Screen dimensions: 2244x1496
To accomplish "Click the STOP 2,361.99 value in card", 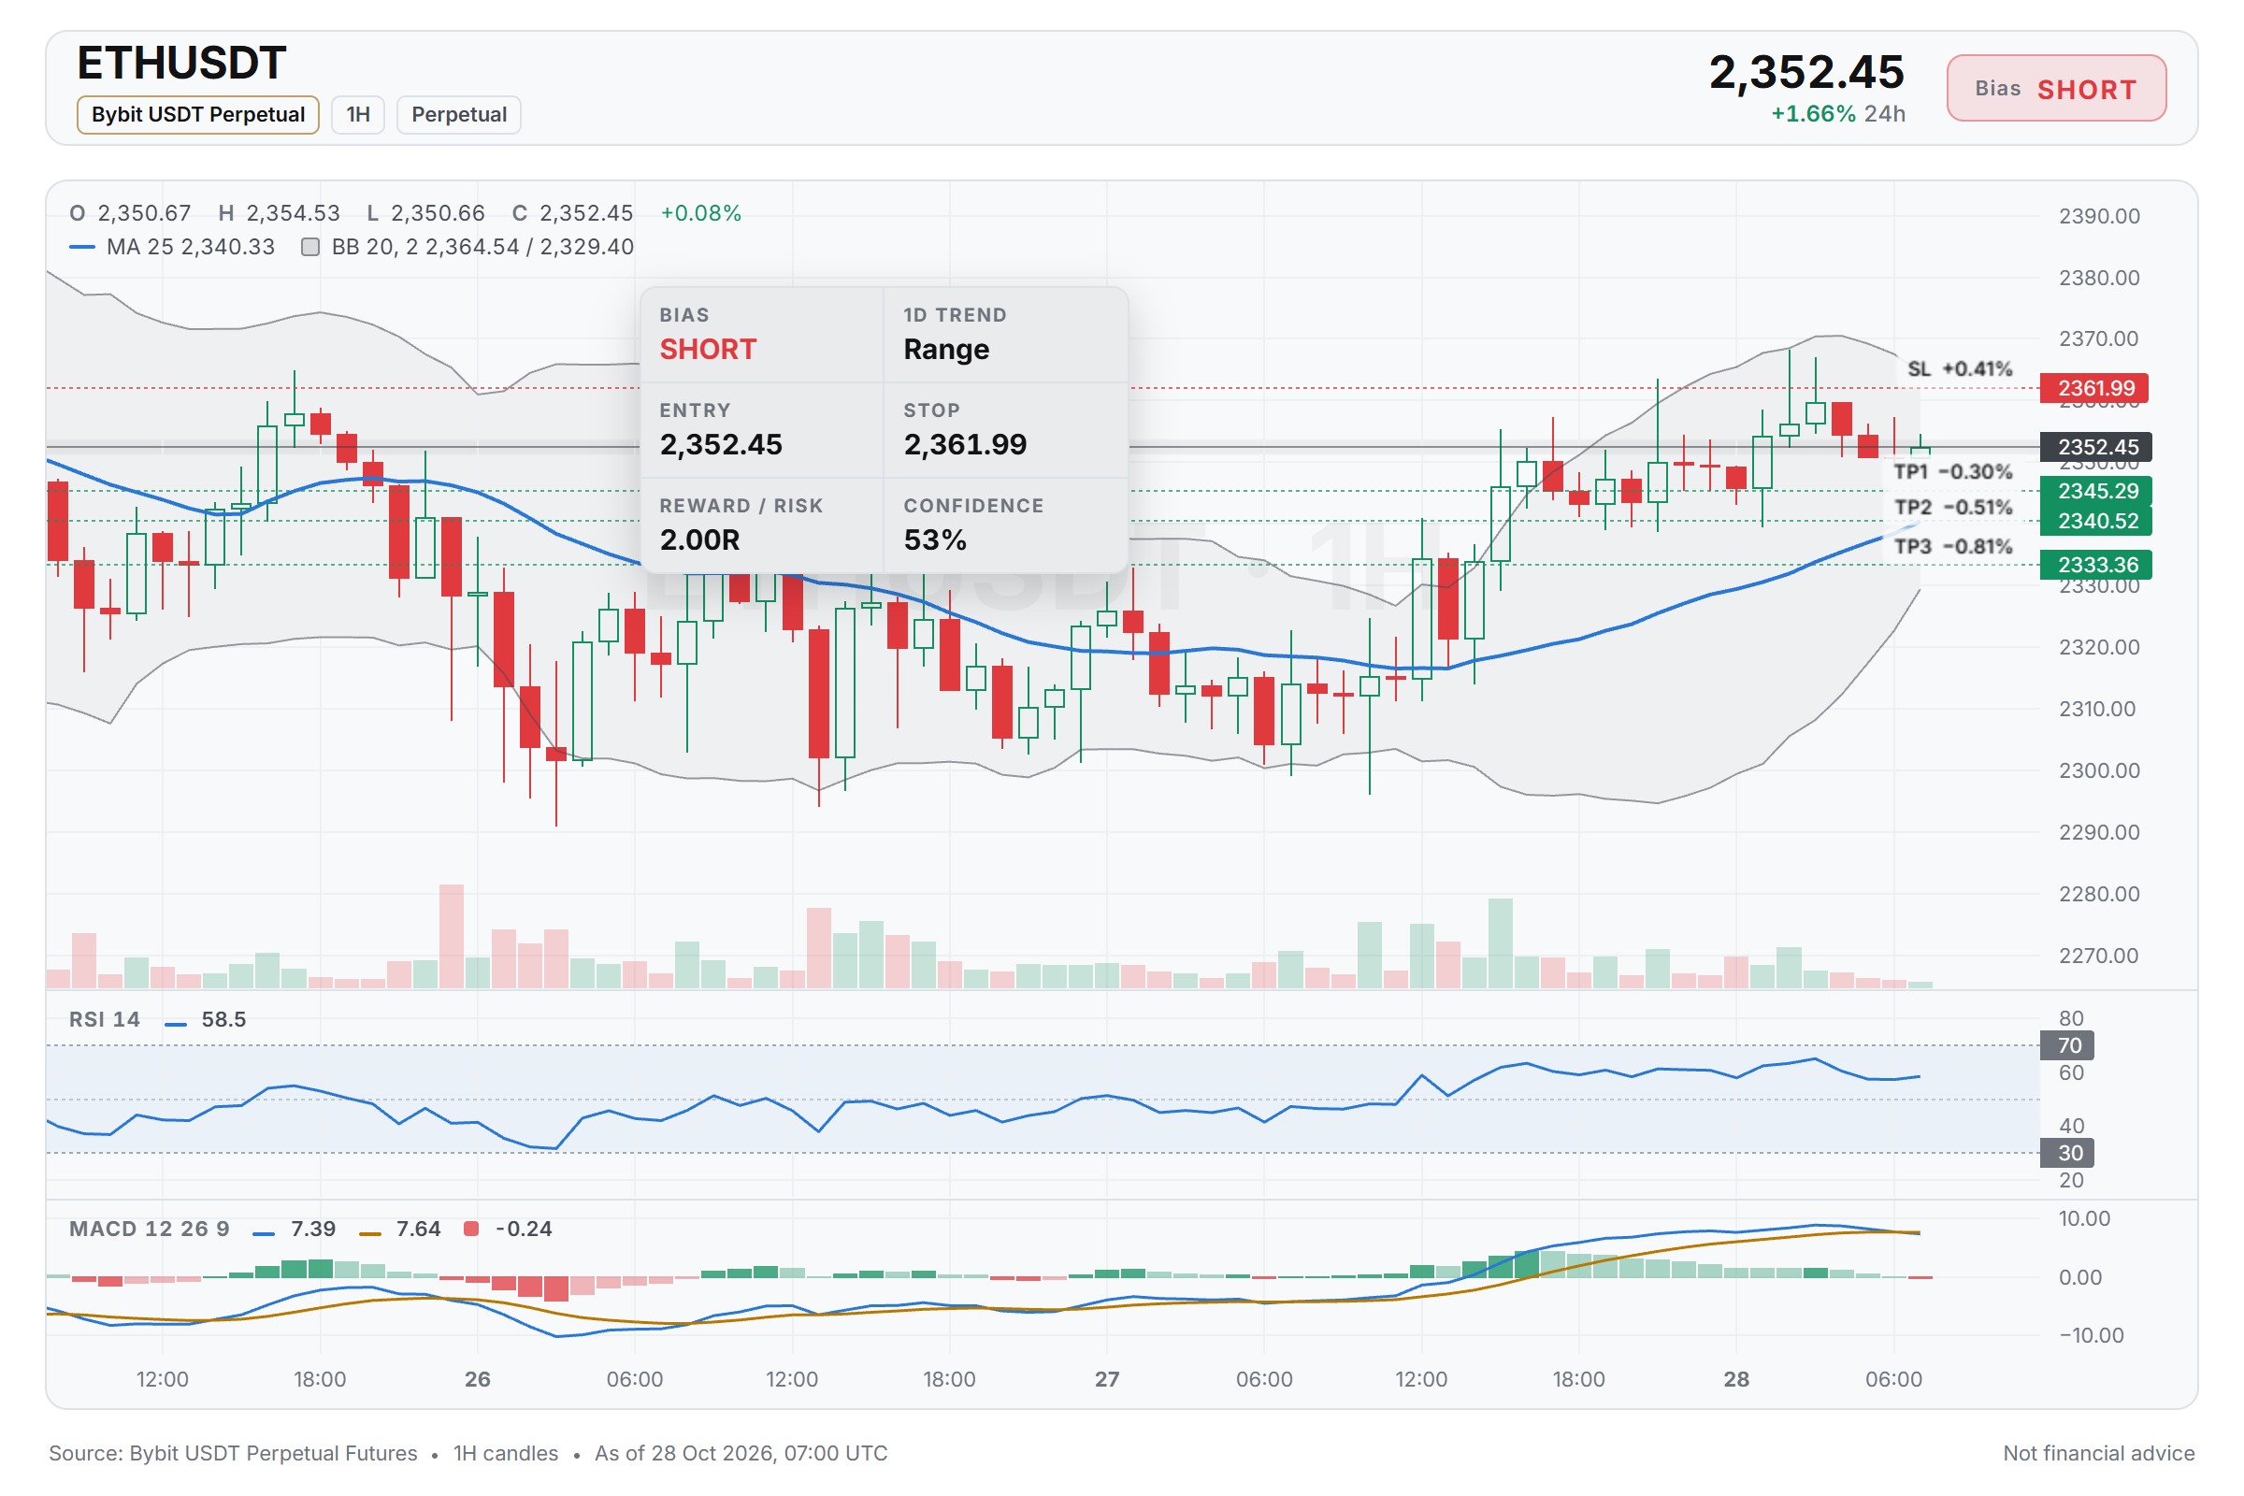I will pyautogui.click(x=965, y=445).
